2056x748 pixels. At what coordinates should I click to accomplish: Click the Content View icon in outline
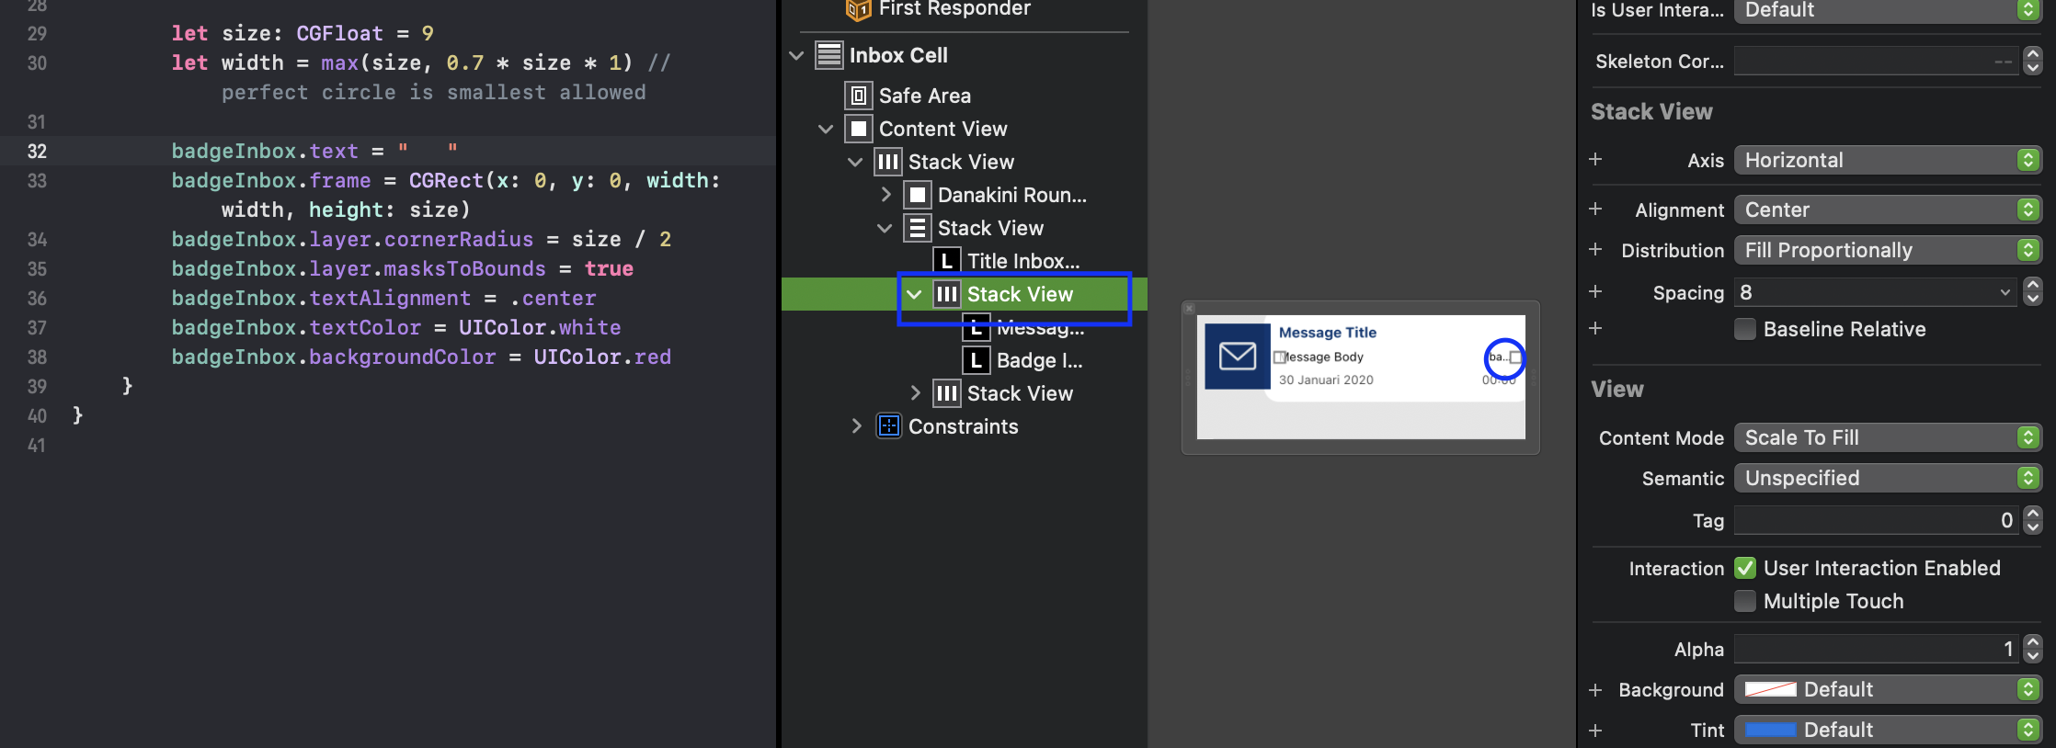pyautogui.click(x=858, y=129)
